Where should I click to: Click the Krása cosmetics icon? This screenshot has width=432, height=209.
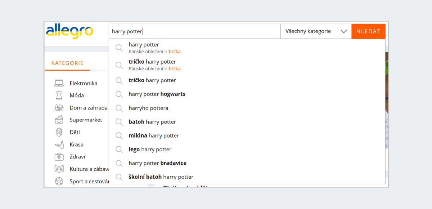[x=59, y=144]
